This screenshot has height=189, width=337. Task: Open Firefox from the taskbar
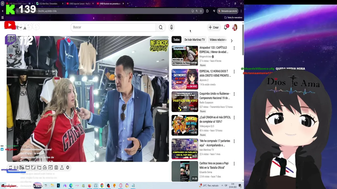click(90, 186)
